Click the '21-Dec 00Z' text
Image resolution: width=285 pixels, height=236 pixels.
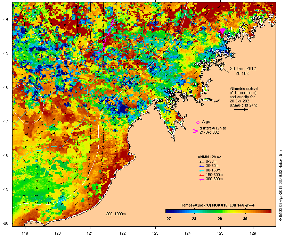pyautogui.click(x=209, y=132)
